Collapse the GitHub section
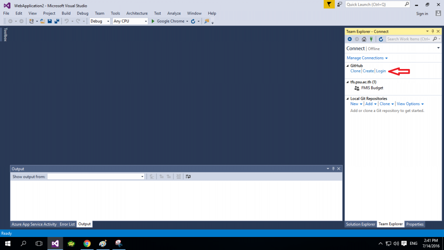The height and width of the screenshot is (250, 444). click(347, 66)
